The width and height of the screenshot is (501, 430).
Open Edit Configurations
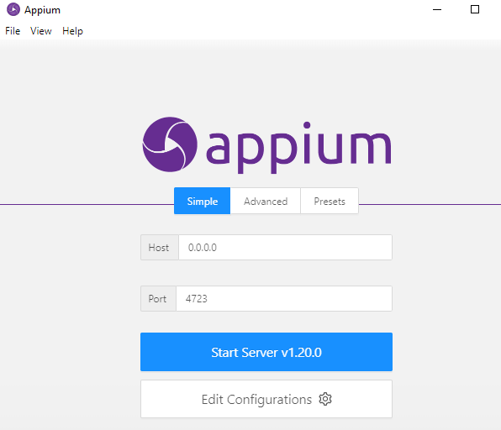point(266,399)
